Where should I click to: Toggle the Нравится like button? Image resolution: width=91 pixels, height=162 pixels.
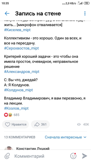coord(15,124)
